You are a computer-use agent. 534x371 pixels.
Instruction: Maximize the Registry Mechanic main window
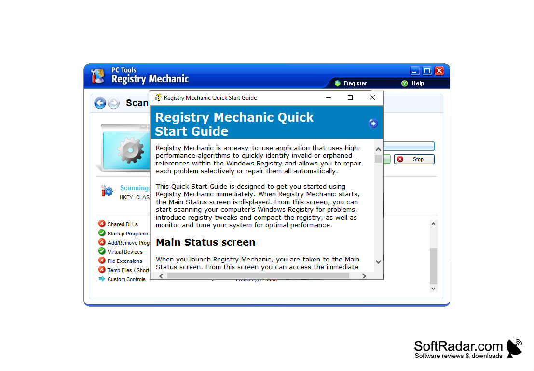click(427, 71)
